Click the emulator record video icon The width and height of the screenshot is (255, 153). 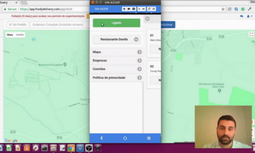[x=129, y=9]
